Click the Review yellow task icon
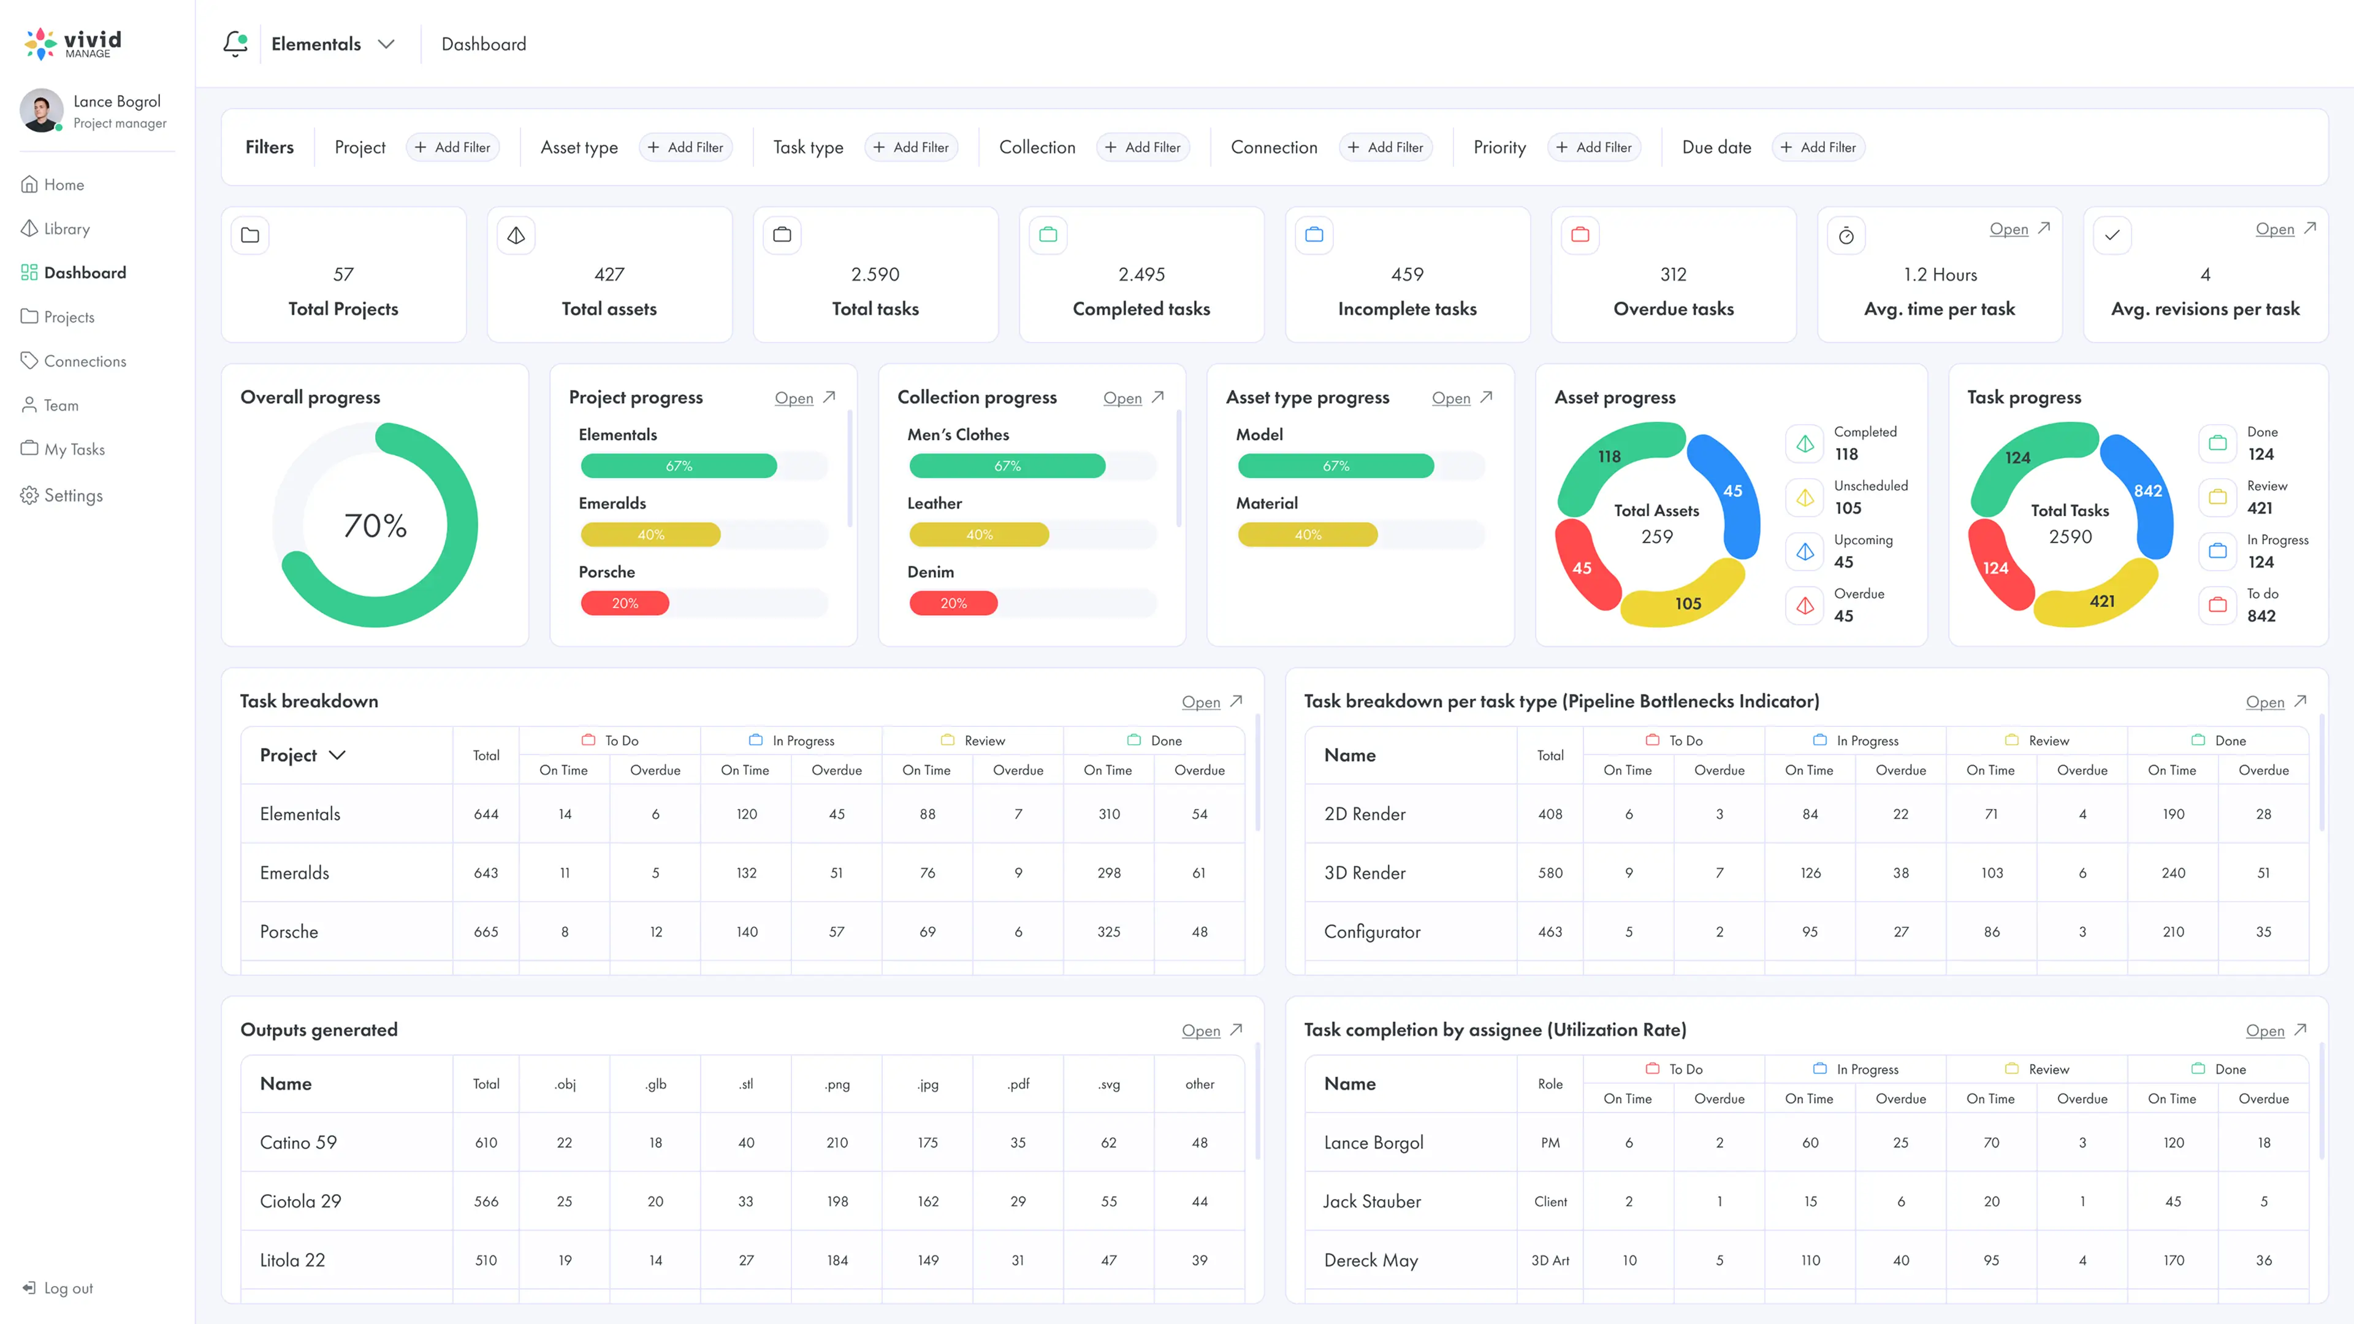 pyautogui.click(x=2217, y=497)
